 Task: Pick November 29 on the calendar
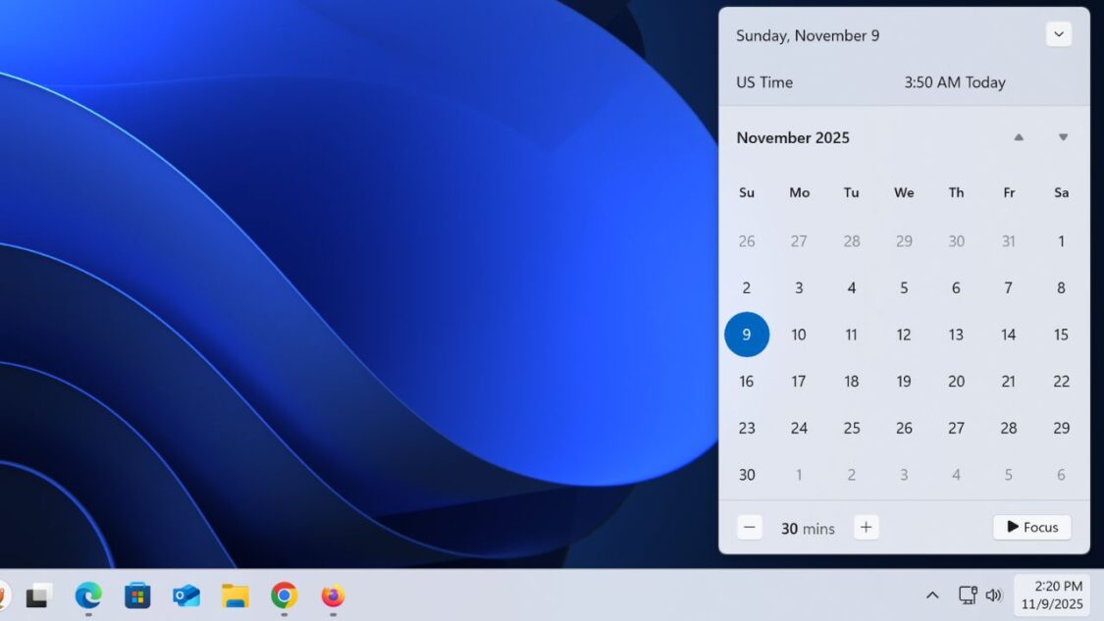tap(1061, 428)
